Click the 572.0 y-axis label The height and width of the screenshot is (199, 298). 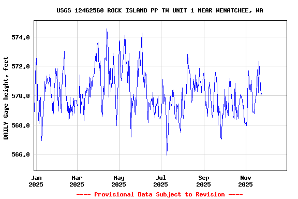(21, 66)
